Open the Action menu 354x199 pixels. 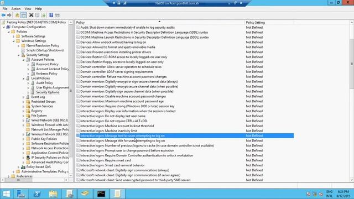pyautogui.click(x=16, y=9)
